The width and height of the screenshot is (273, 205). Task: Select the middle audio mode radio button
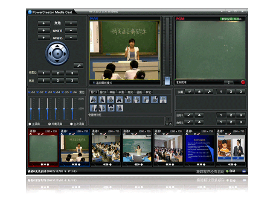50,124
